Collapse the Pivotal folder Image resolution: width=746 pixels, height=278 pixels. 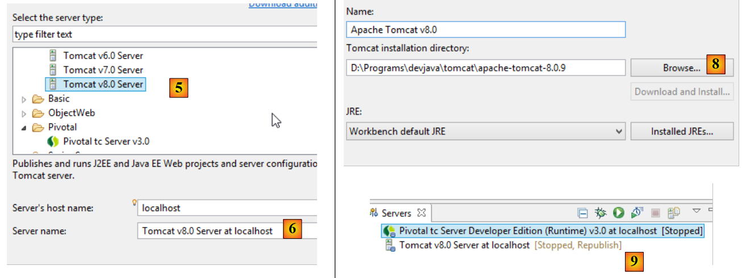pos(24,128)
